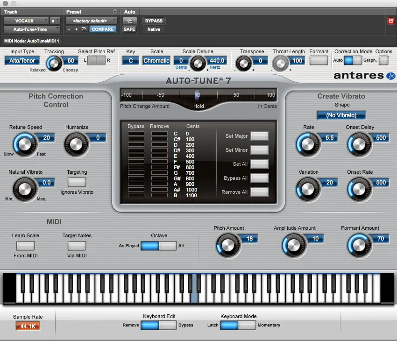Check Bypass box for note C

pyautogui.click(x=136, y=134)
